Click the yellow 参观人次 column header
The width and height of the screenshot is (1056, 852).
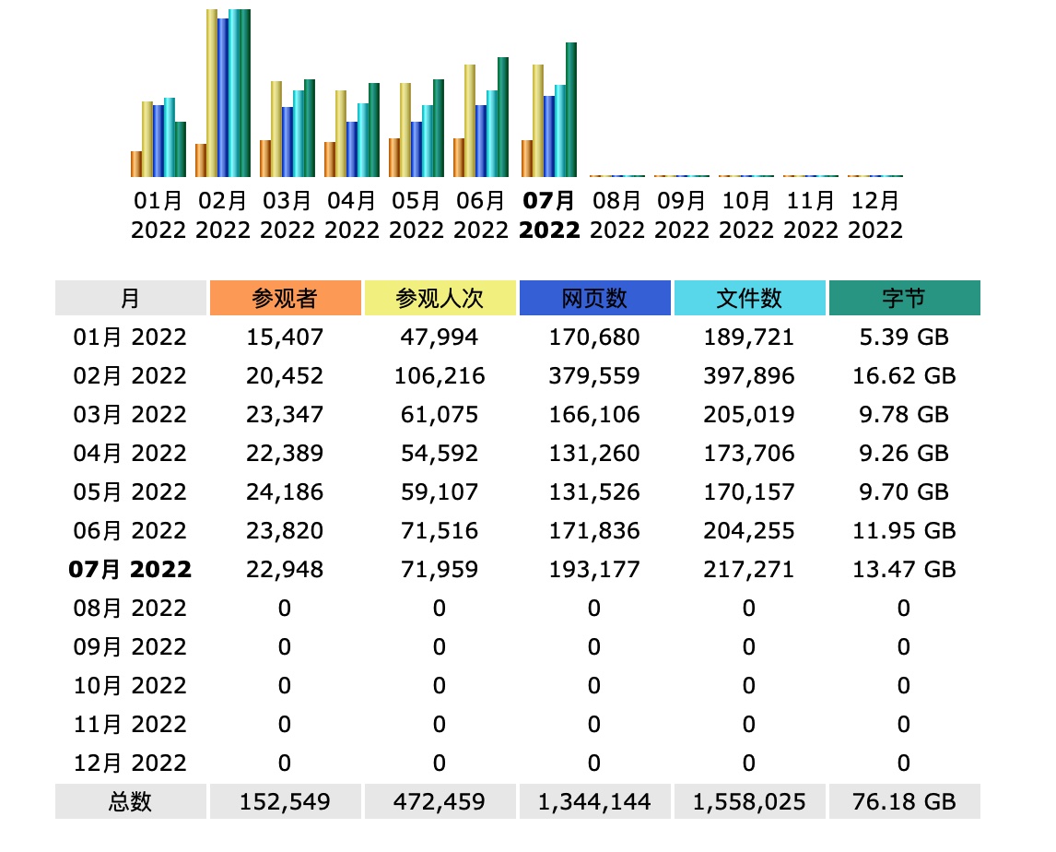[x=439, y=299]
